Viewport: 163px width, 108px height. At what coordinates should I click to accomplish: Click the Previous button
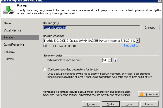pos(91,104)
